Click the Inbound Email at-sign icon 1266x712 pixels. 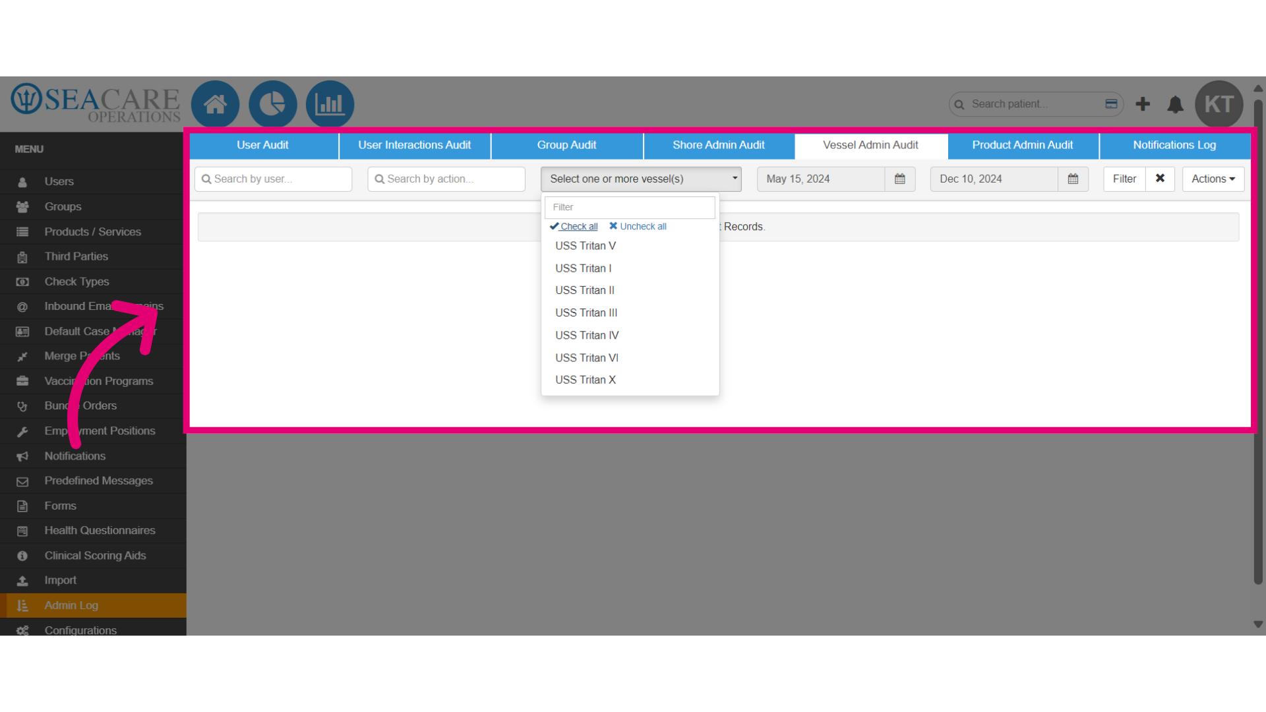(22, 307)
